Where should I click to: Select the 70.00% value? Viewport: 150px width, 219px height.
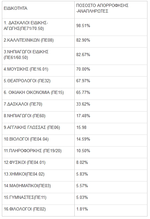(x=83, y=69)
